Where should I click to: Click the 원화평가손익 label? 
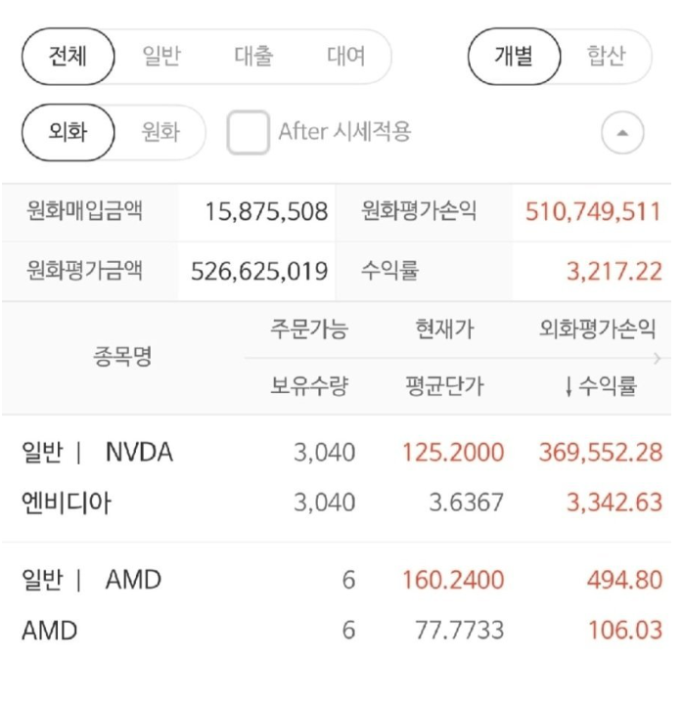pyautogui.click(x=419, y=211)
